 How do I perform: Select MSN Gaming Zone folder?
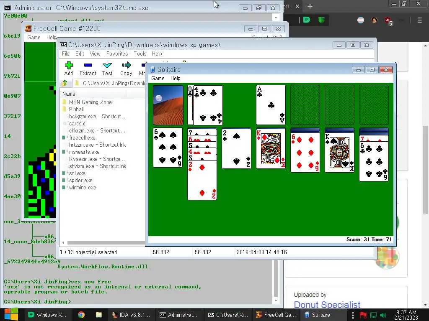point(90,102)
